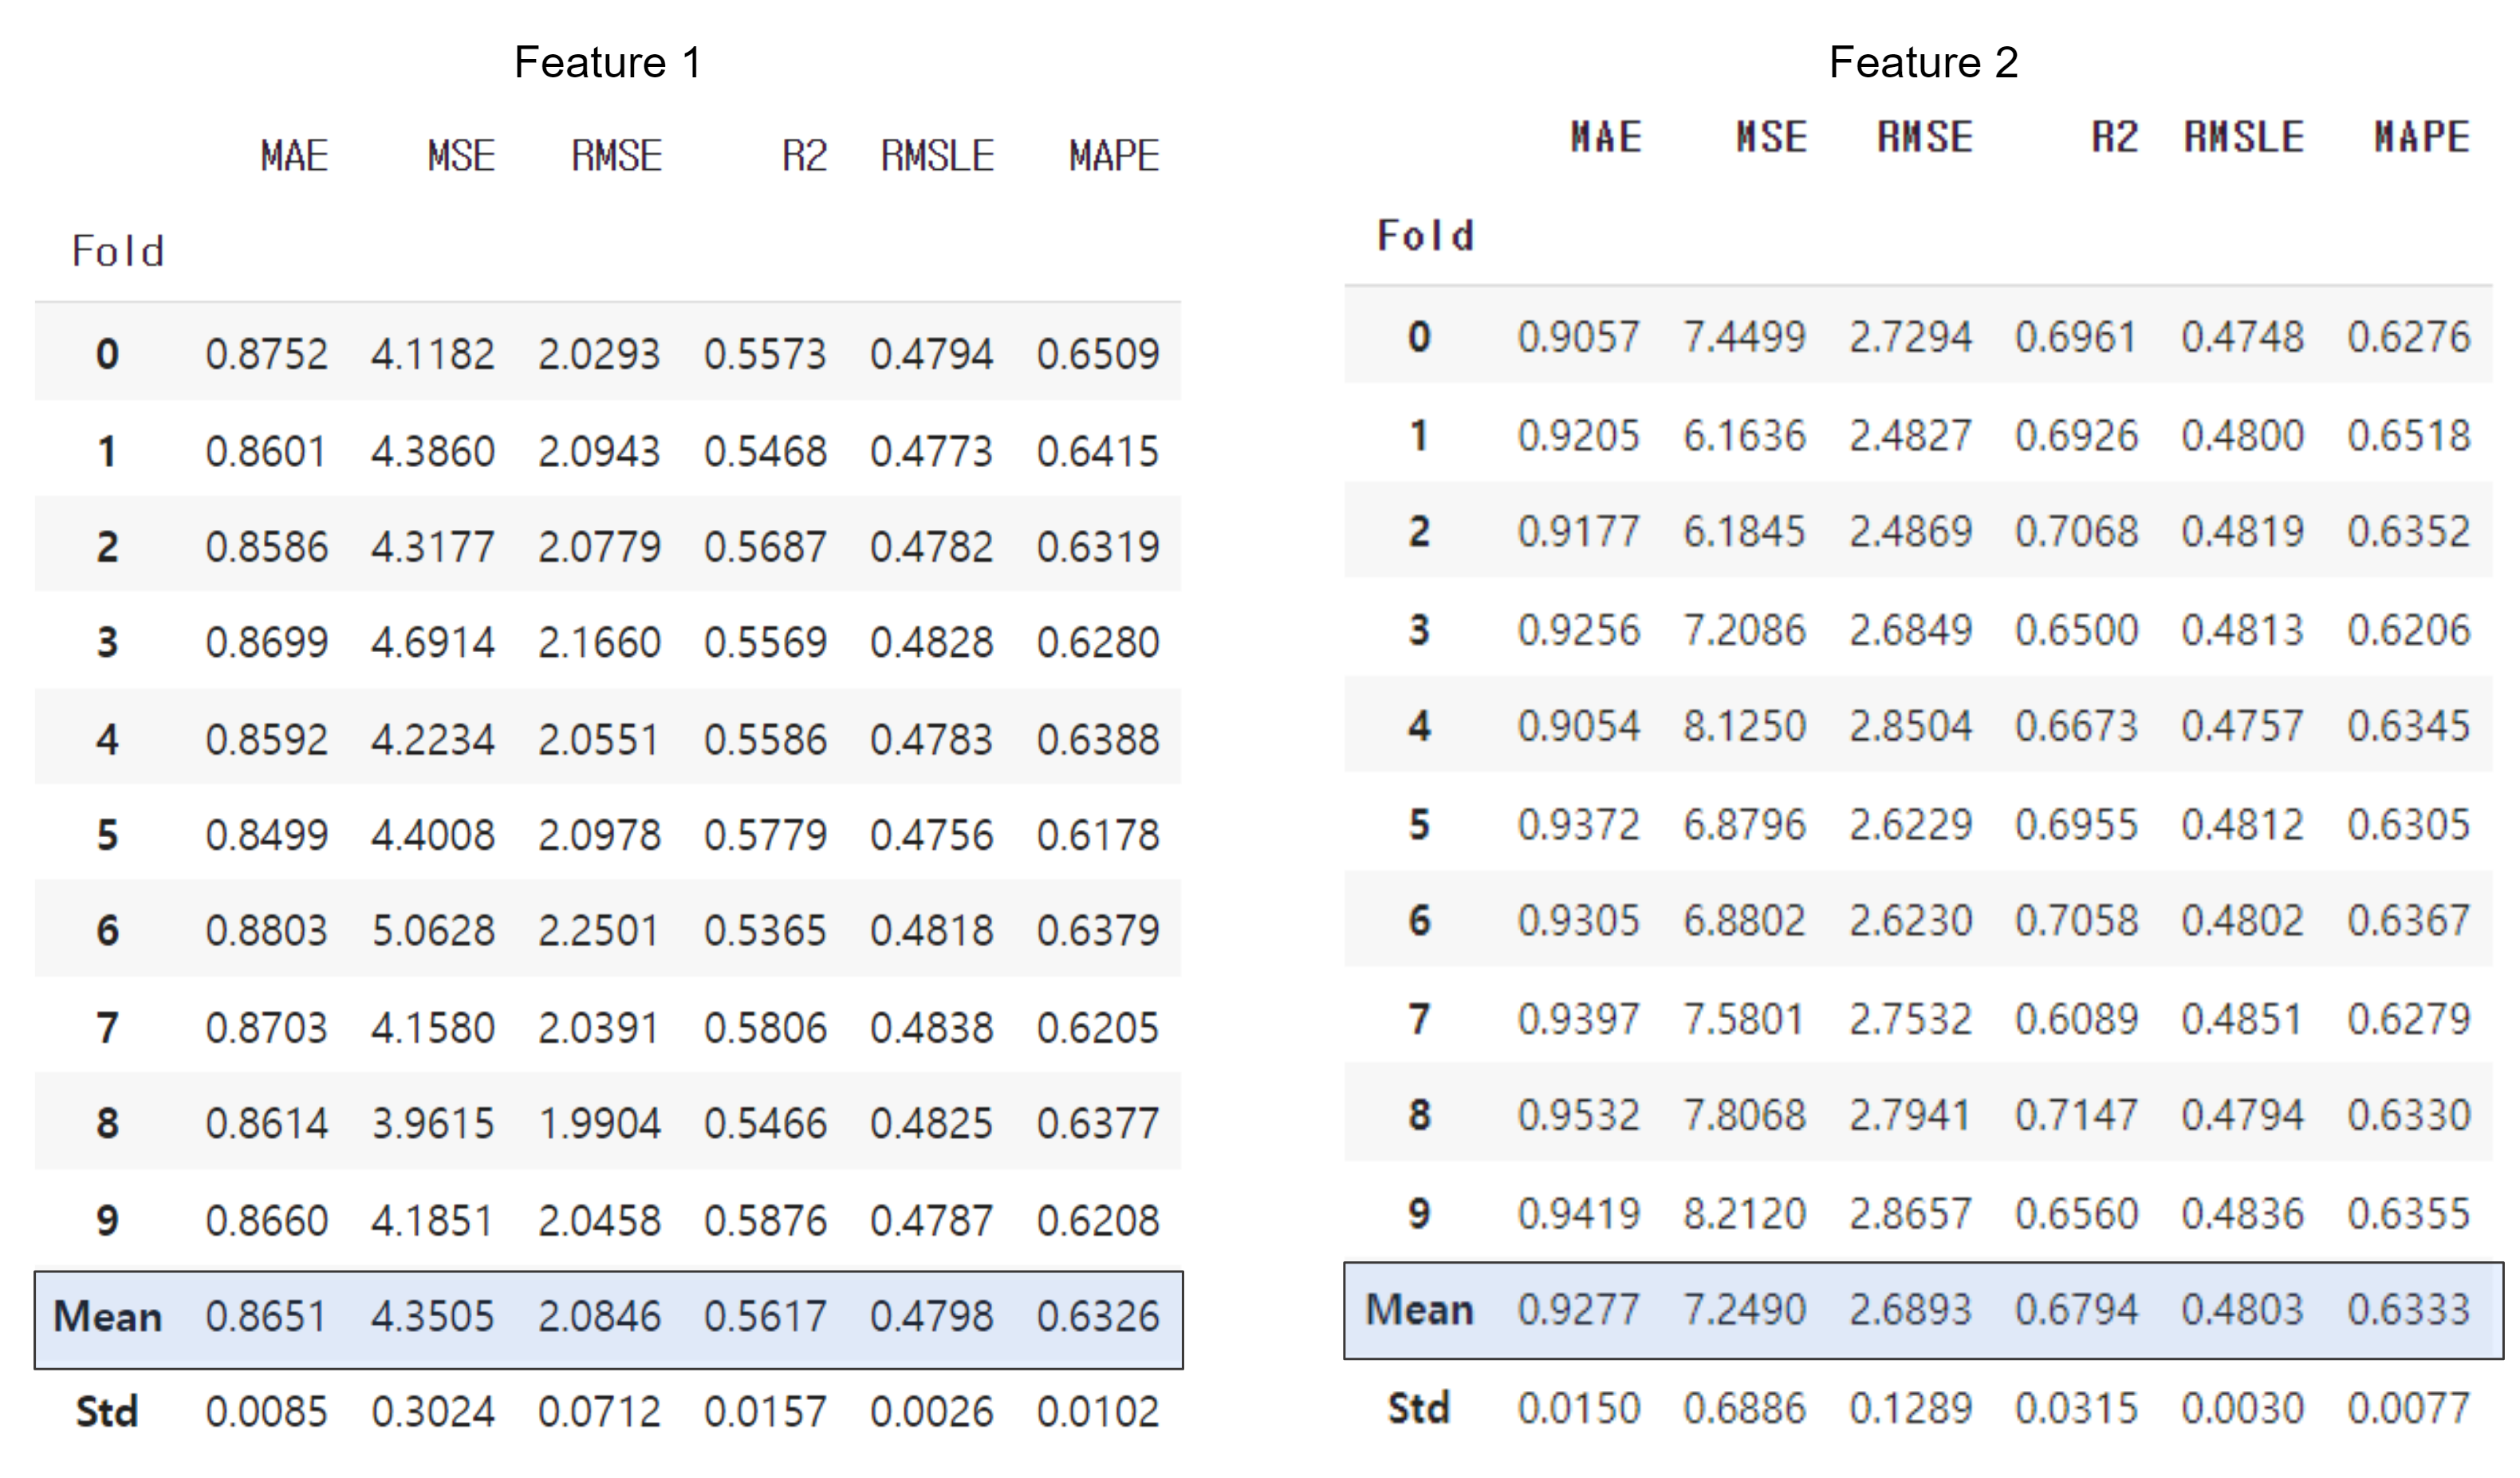Select the MAPE column header in Feature 2
The width and height of the screenshot is (2520, 1478).
(2421, 137)
